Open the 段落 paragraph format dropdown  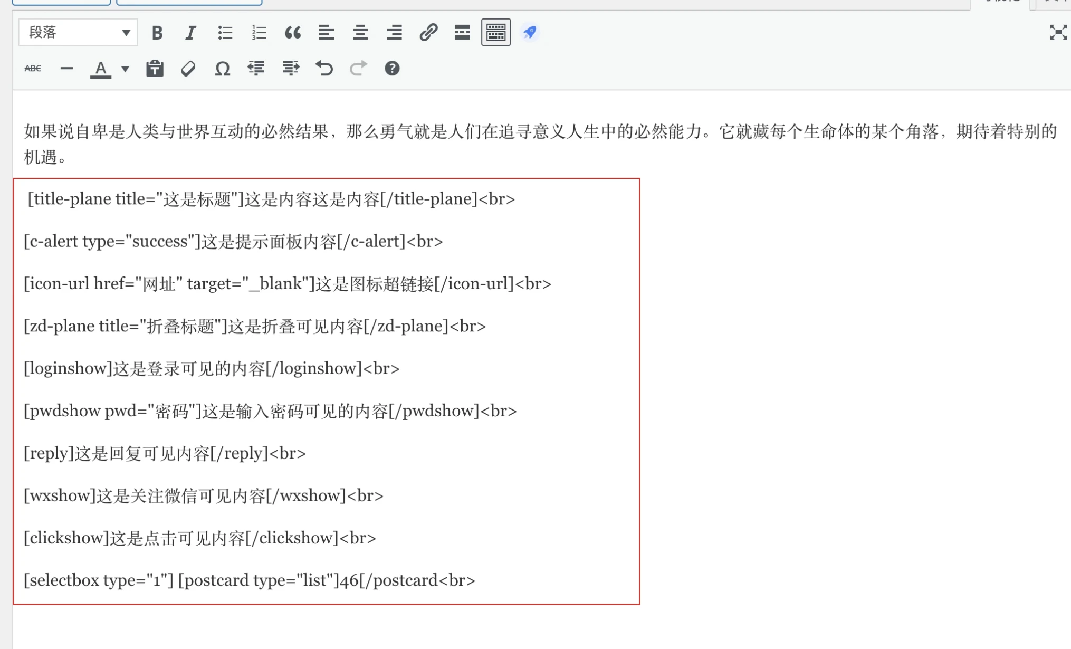(78, 33)
